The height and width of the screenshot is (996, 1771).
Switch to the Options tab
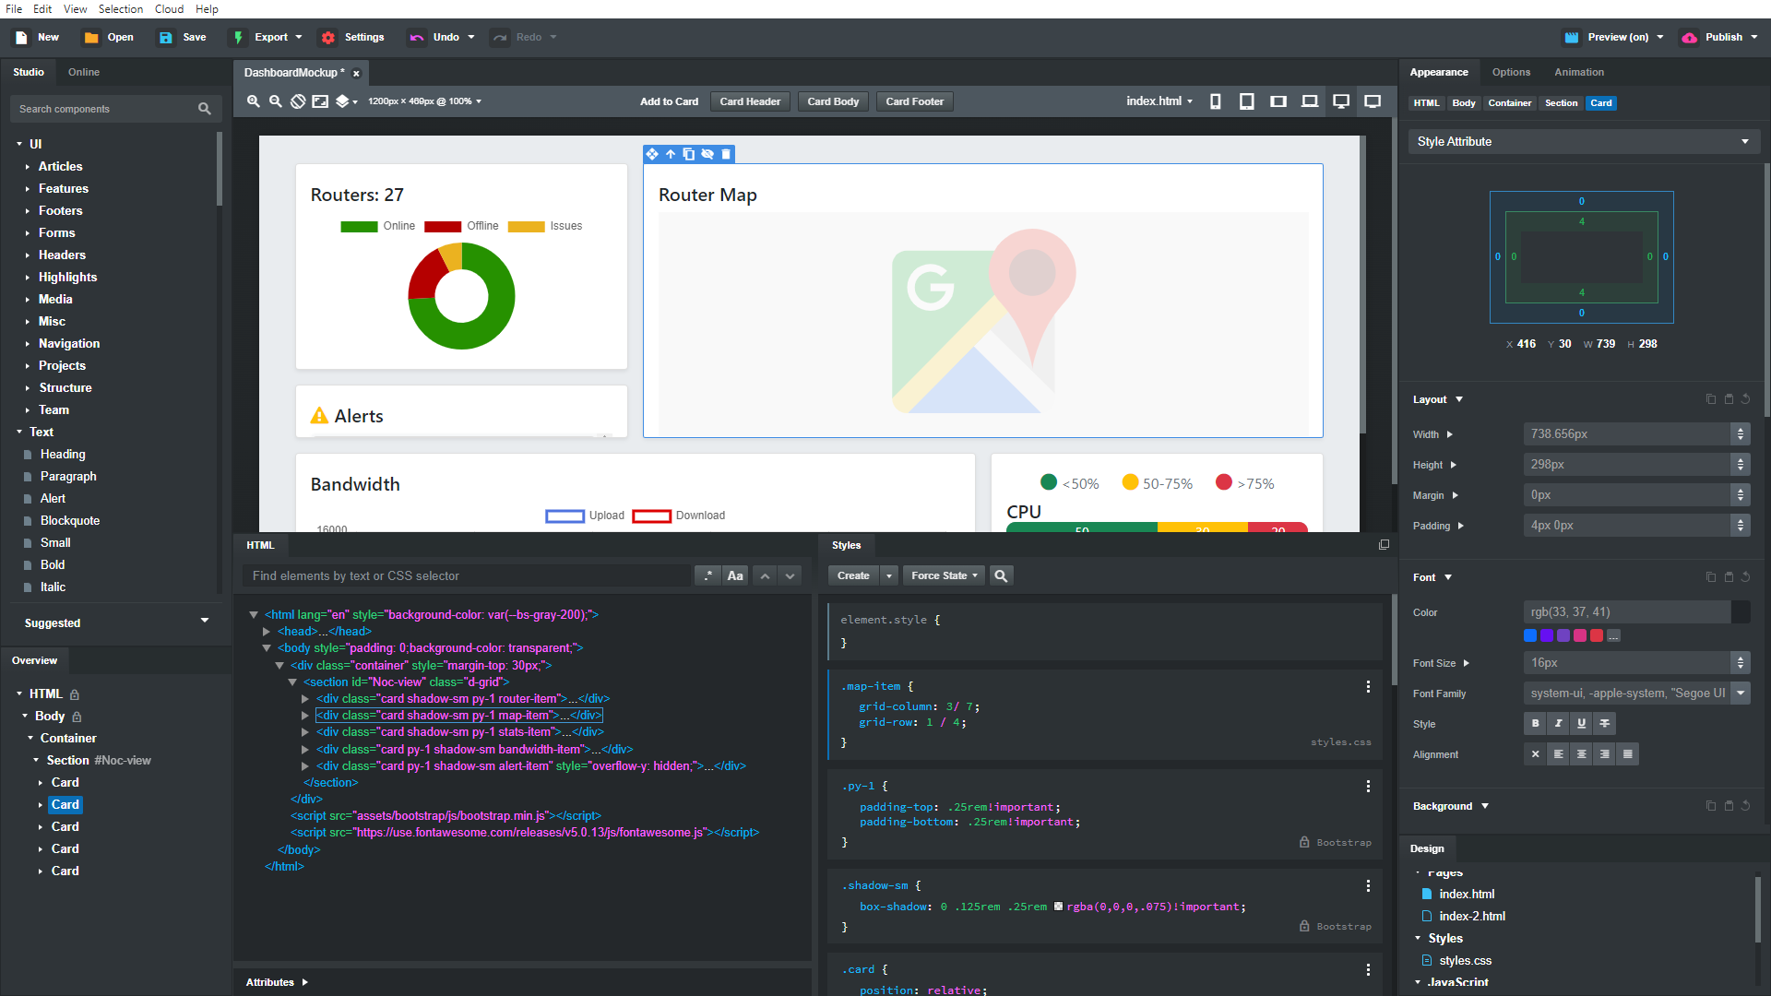point(1511,72)
